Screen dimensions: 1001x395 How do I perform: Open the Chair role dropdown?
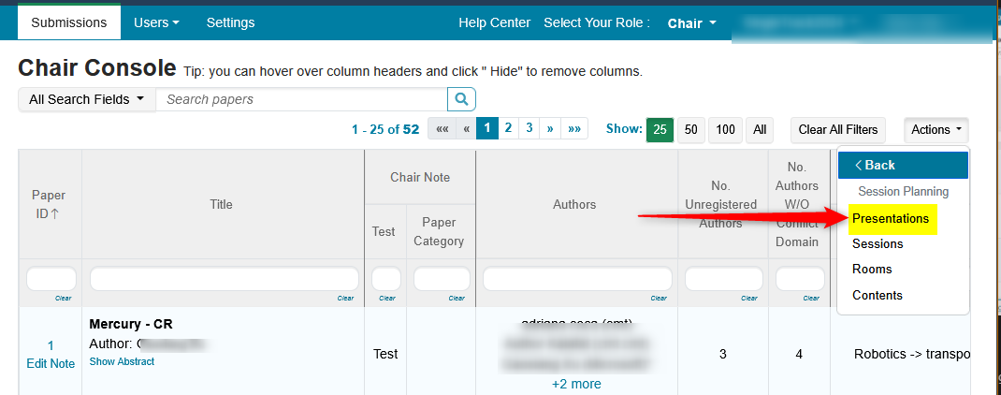pos(691,22)
